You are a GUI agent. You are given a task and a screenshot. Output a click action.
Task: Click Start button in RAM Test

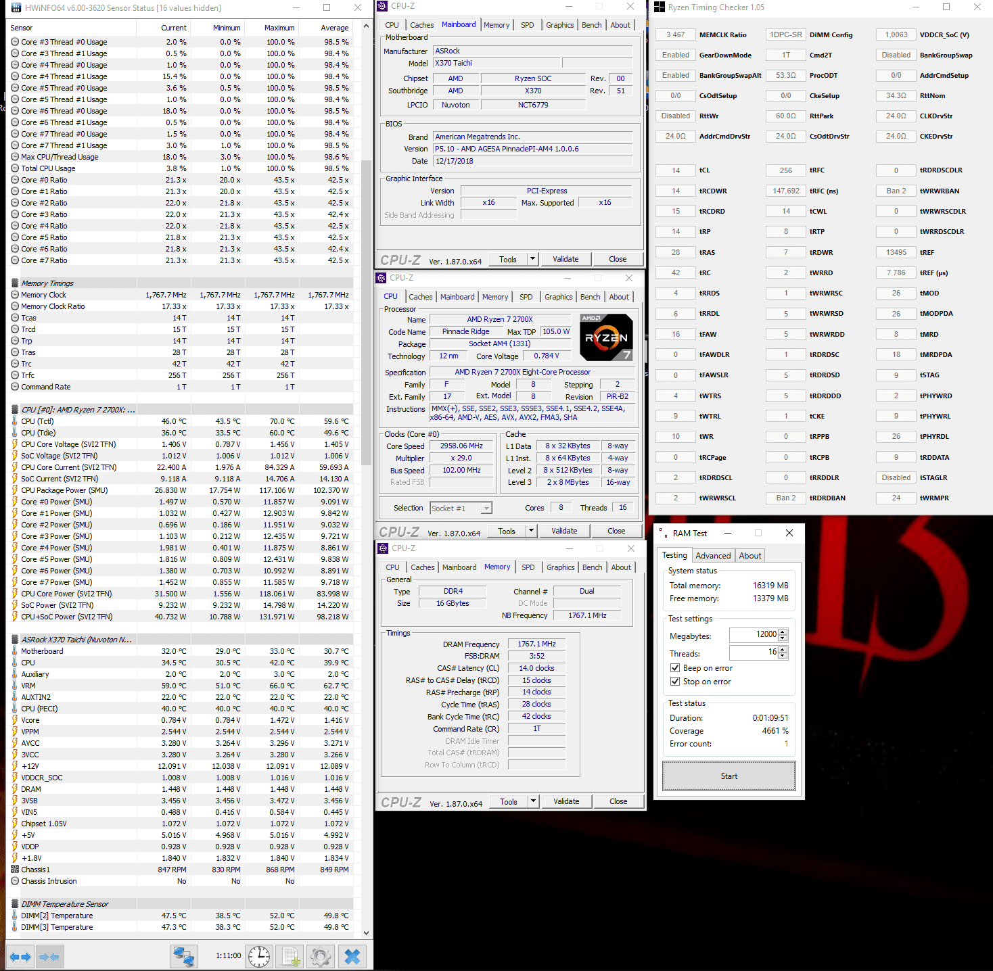[729, 776]
